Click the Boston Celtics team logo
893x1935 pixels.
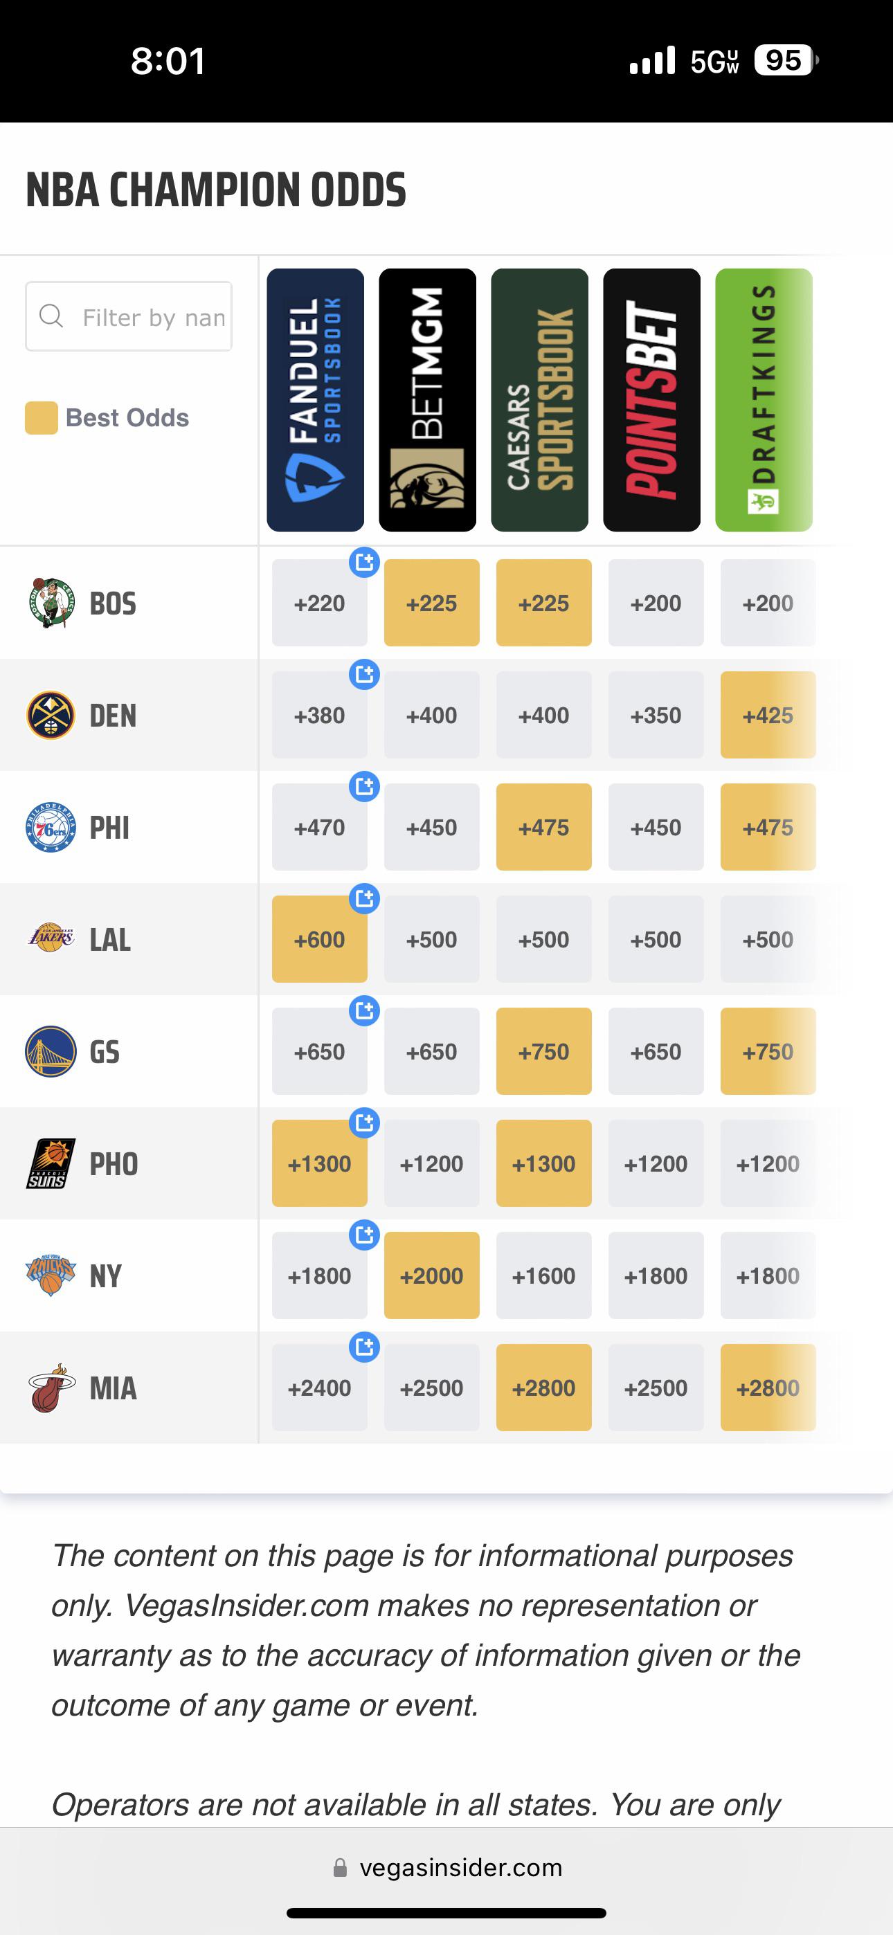point(51,602)
